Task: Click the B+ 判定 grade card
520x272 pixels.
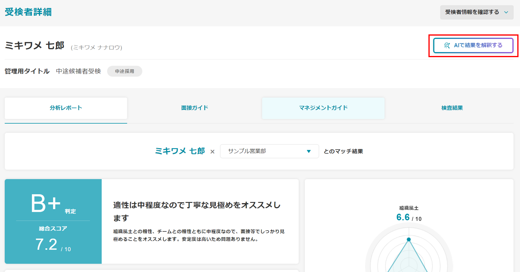Action: [53, 204]
